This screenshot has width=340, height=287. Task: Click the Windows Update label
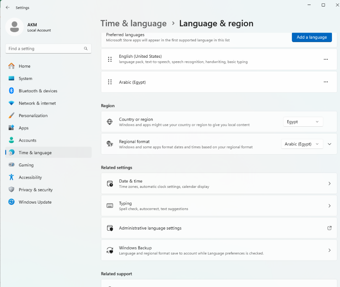point(35,202)
